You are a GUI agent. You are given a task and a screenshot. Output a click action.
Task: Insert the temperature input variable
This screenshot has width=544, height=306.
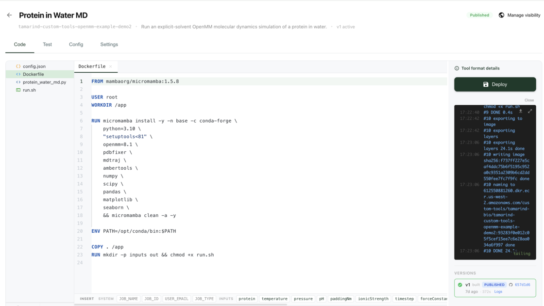(x=274, y=299)
